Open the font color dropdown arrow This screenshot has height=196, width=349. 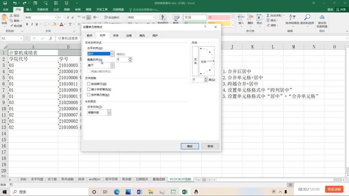[x=65, y=24]
